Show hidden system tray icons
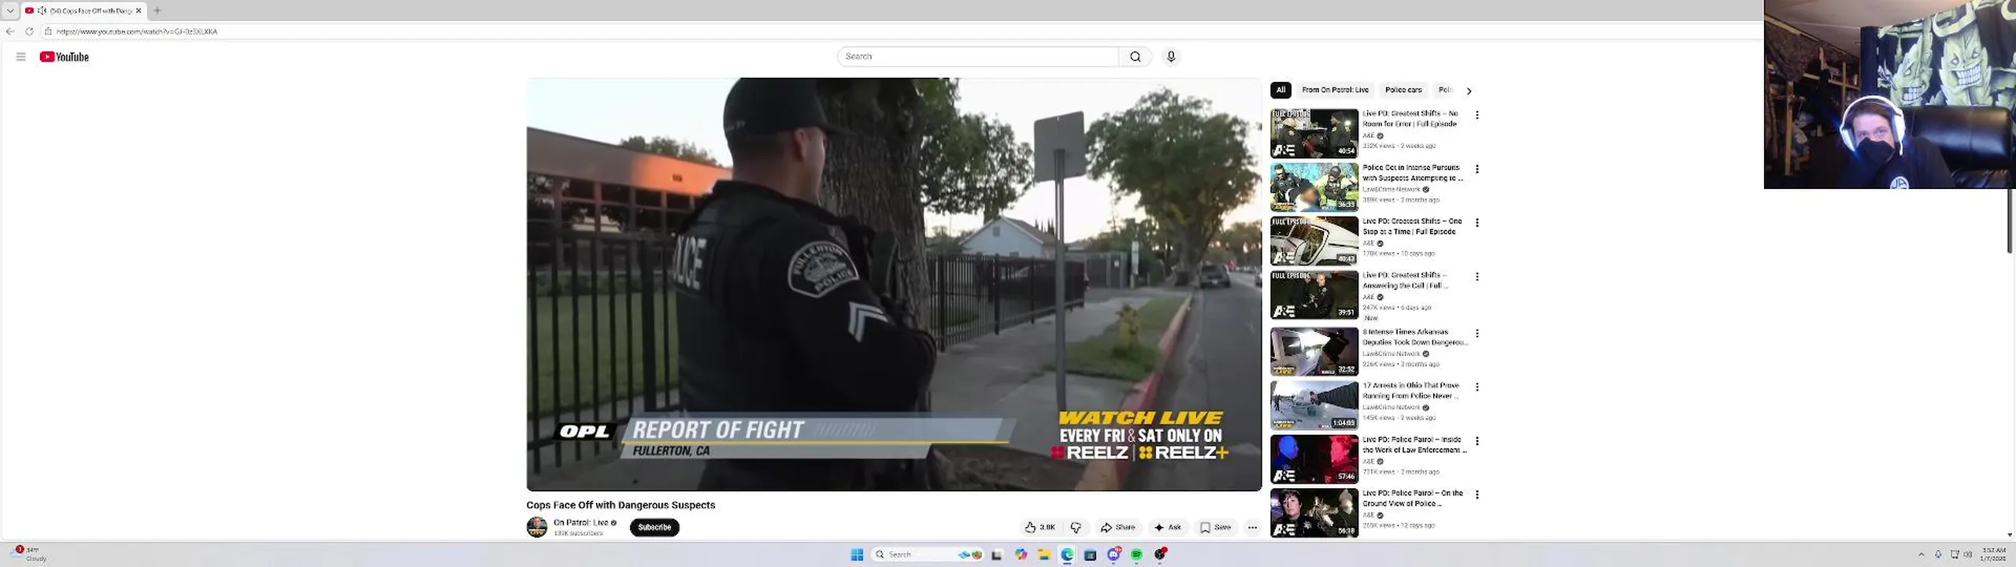The image size is (2016, 567). (1921, 554)
